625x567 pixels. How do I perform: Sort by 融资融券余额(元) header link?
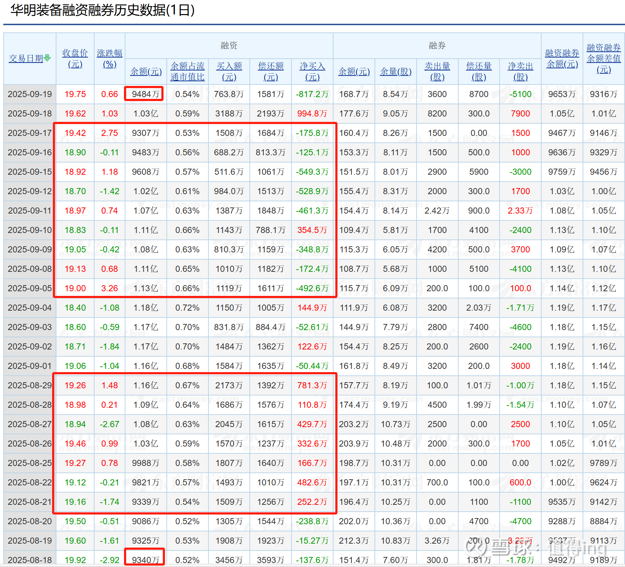point(562,59)
